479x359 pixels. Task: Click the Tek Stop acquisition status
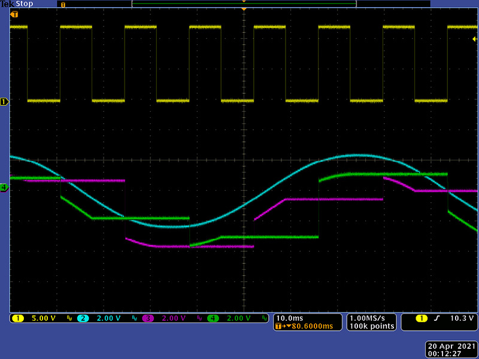[x=17, y=4]
